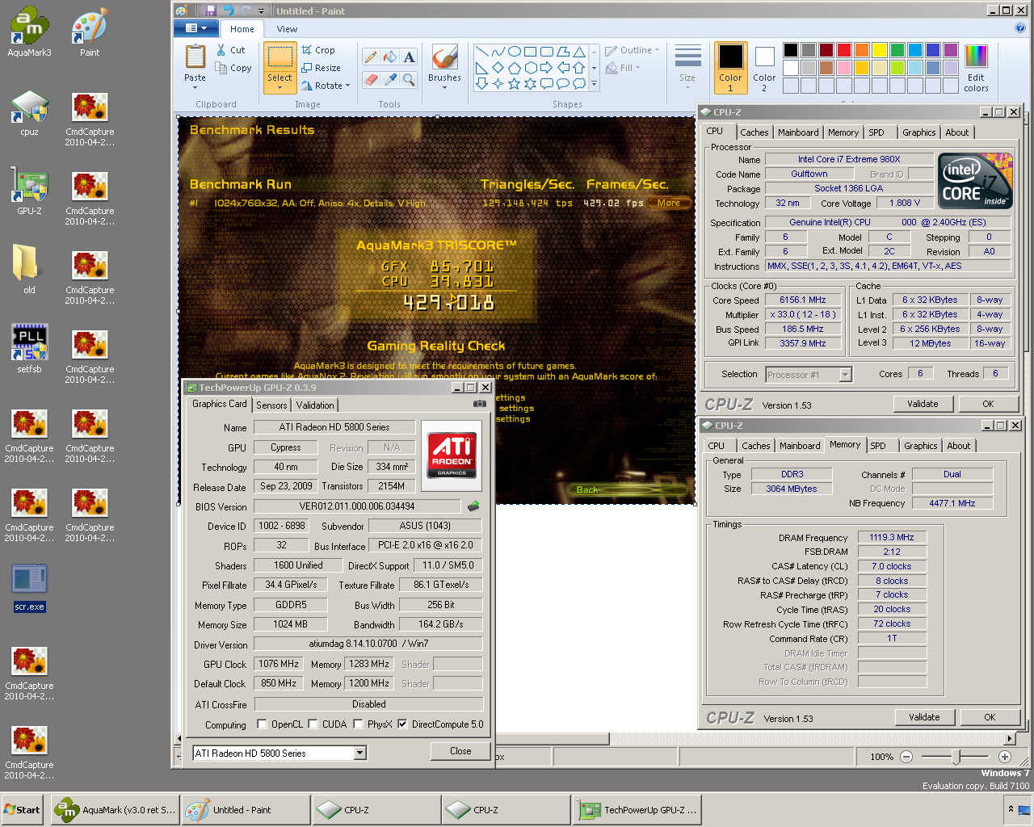Viewport: 1034px width, 827px height.
Task: Click the Cut scissors option
Action: (x=231, y=50)
